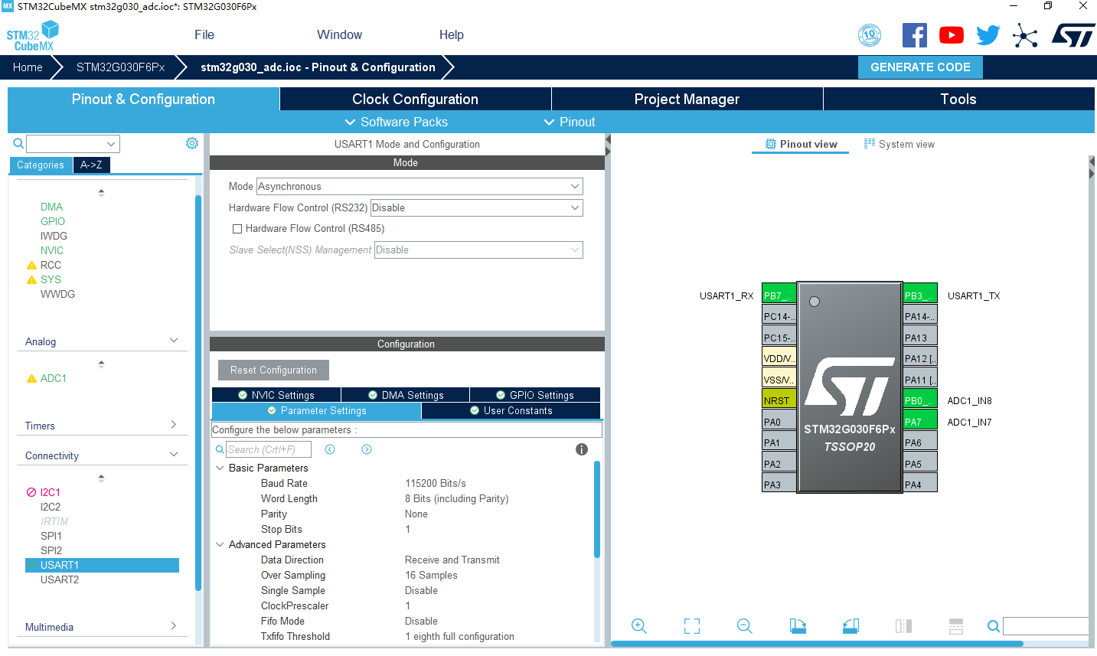Expand the Multimedia category
1097x656 pixels.
(174, 626)
